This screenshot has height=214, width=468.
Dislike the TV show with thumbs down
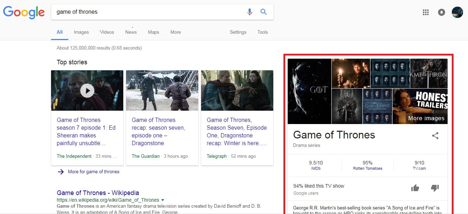coord(435,188)
